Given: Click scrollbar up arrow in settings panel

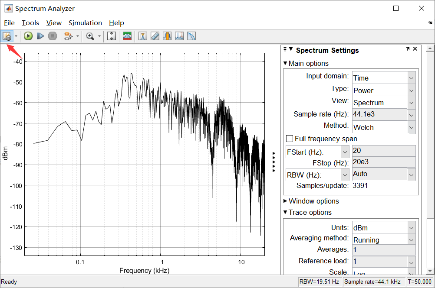Looking at the screenshot, I should click(x=430, y=49).
